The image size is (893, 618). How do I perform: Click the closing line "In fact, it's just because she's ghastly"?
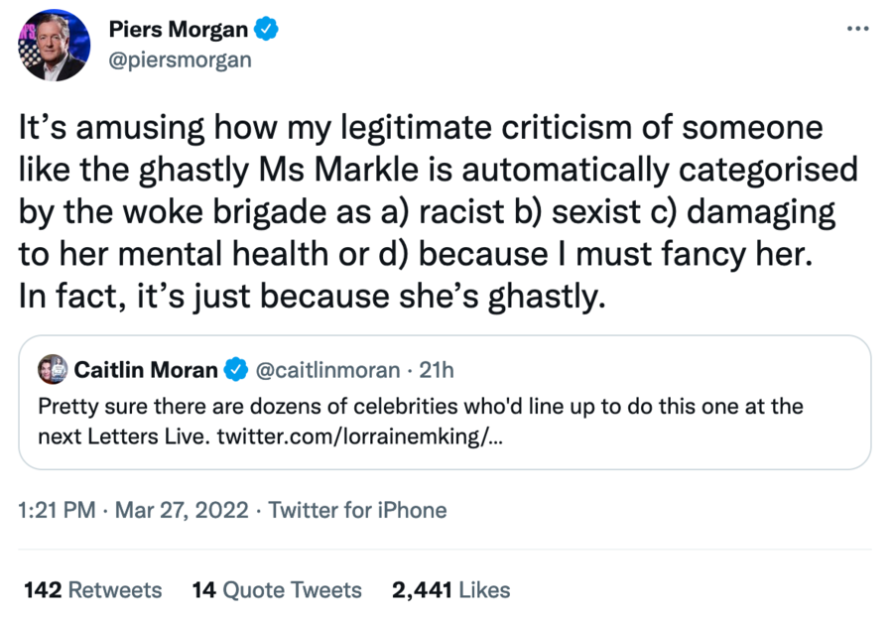pos(311,298)
